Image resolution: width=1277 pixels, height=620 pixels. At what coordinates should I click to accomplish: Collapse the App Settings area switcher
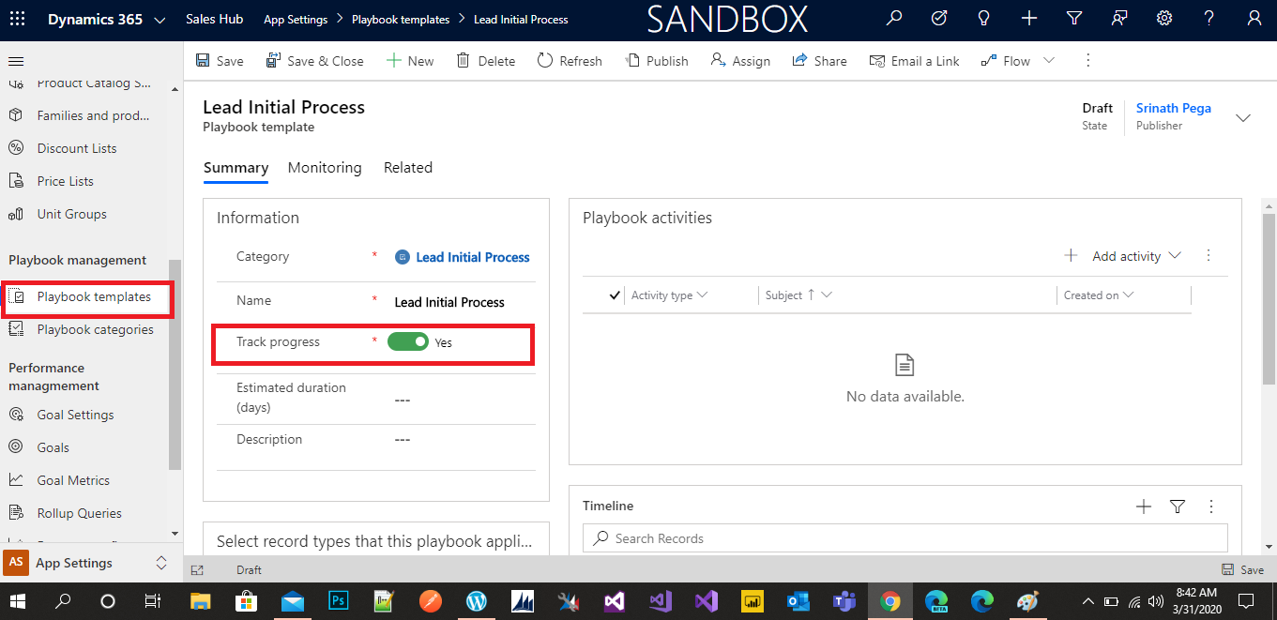pos(160,562)
